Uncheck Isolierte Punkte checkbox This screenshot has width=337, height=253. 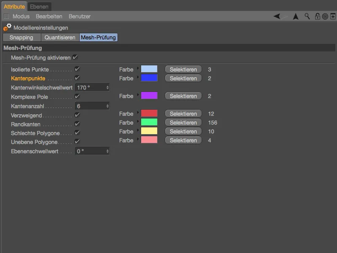click(77, 69)
